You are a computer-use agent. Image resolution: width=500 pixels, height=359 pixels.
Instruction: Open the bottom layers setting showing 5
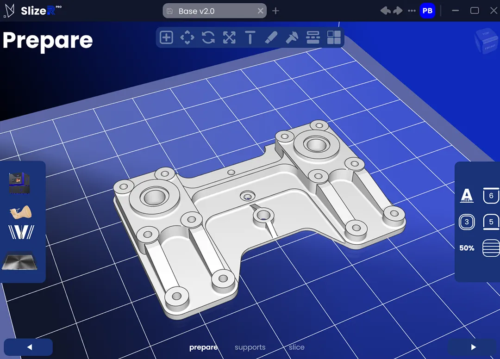point(491,222)
